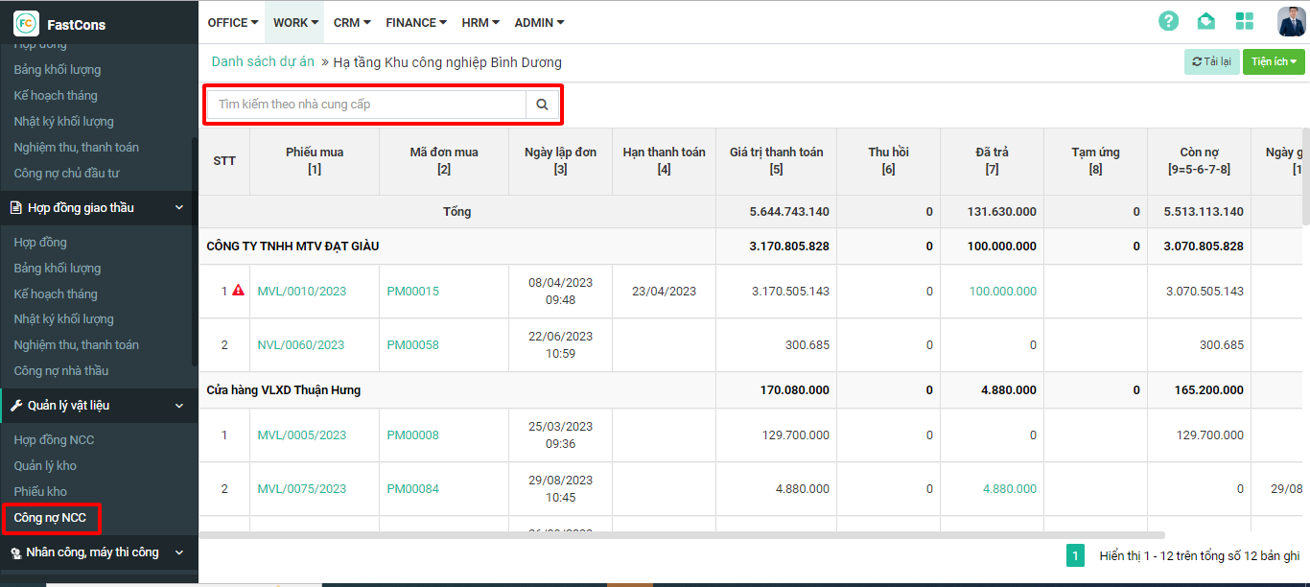Click the red warning triangle in row 1

point(239,291)
